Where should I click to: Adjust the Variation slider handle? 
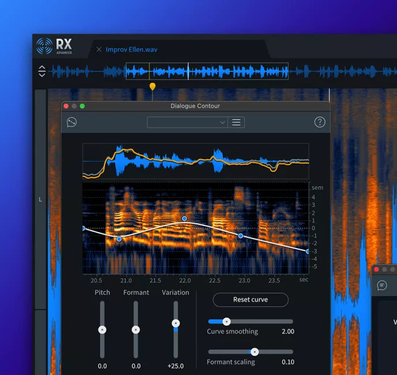[x=176, y=323]
